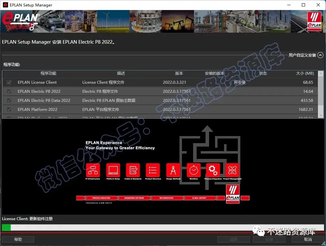Click Electric P8 EPLAN 原始主数据 description
The image size is (326, 246).
(x=109, y=101)
